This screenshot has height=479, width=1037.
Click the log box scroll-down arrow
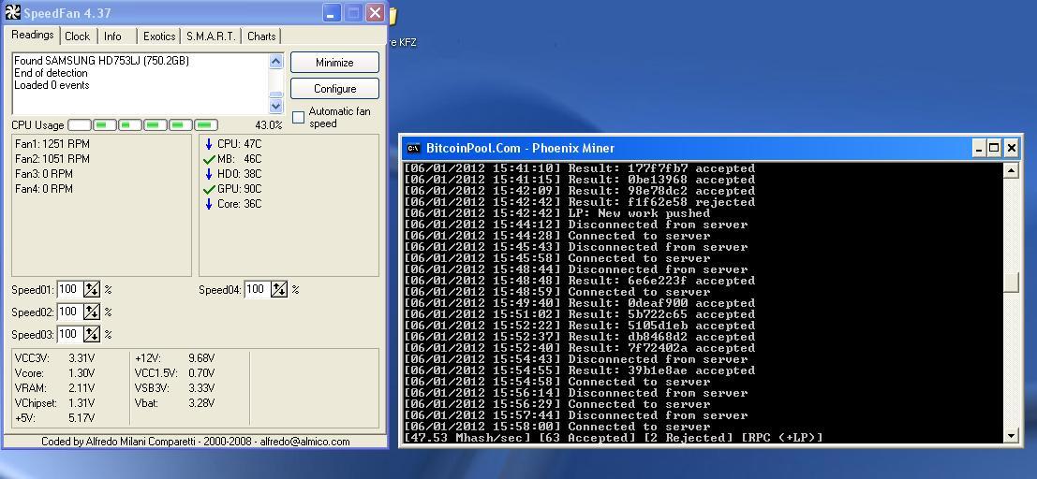(276, 105)
